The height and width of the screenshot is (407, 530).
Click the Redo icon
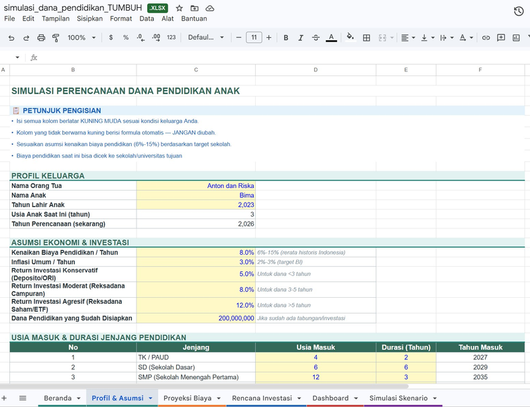pyautogui.click(x=26, y=38)
